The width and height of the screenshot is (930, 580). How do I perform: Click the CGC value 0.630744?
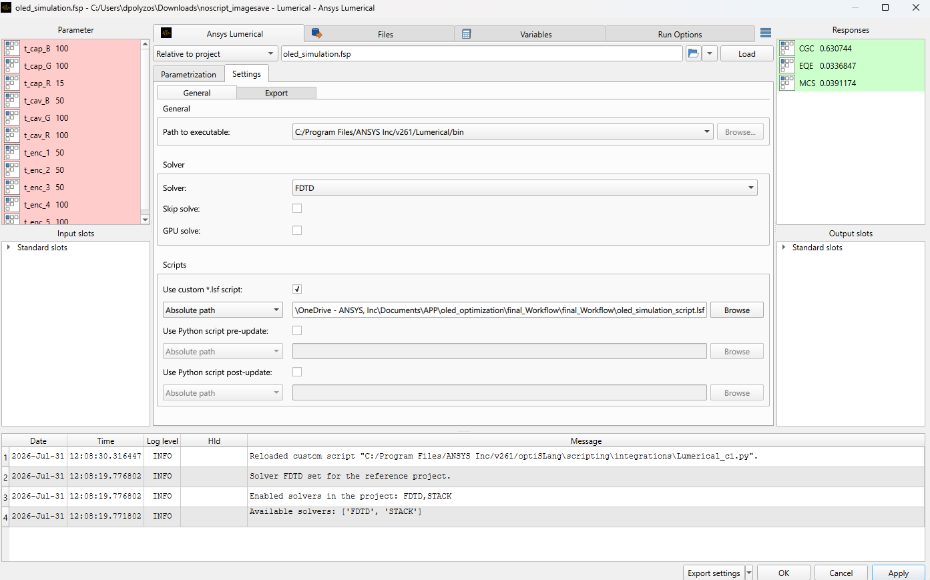[836, 48]
